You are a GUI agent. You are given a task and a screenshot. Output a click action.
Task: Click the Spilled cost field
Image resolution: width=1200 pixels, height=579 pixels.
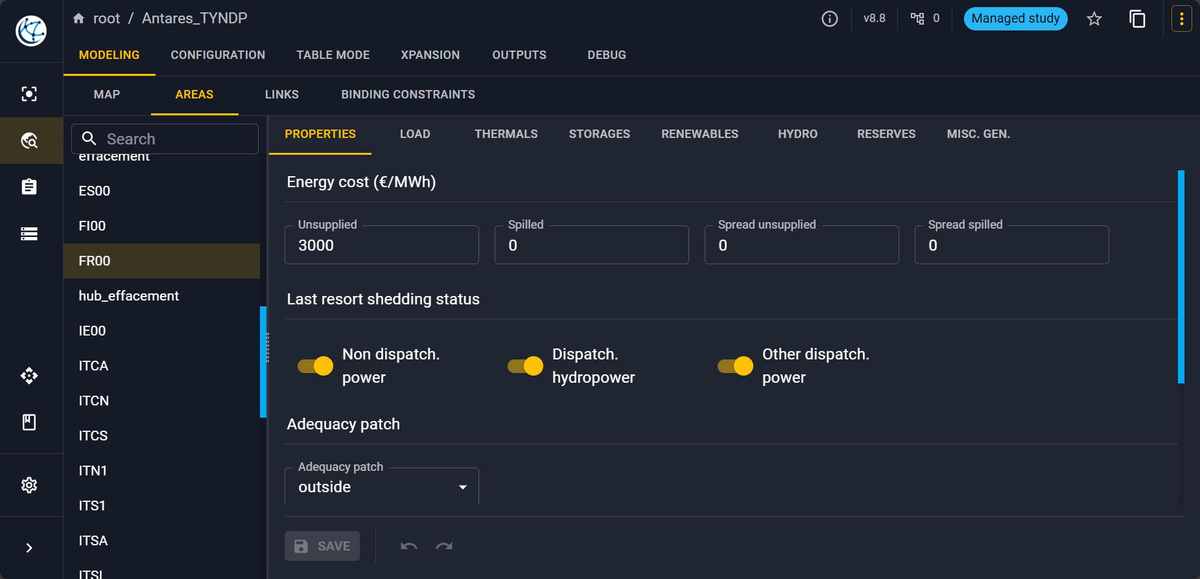pos(592,245)
